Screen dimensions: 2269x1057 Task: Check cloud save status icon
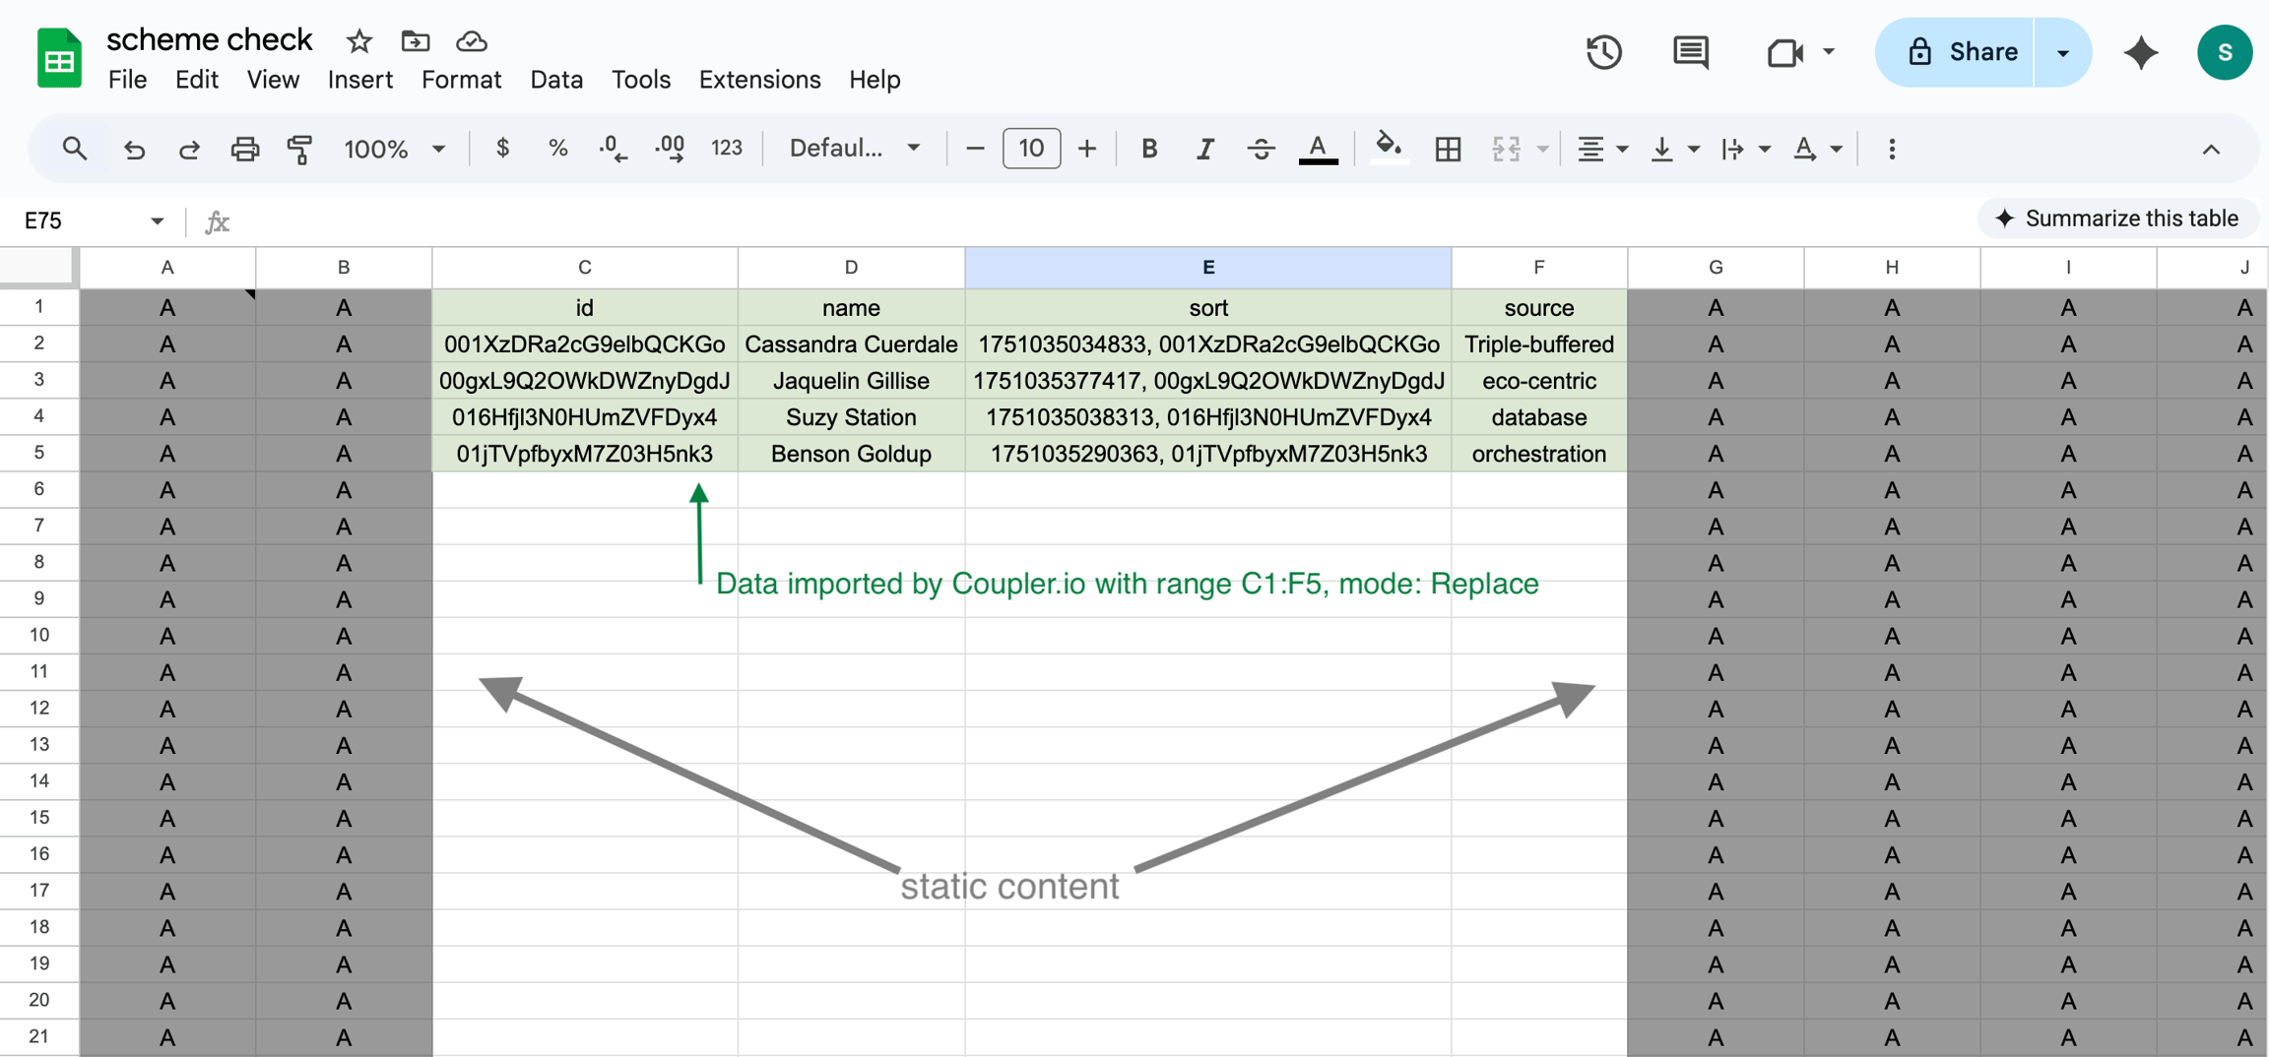472,41
